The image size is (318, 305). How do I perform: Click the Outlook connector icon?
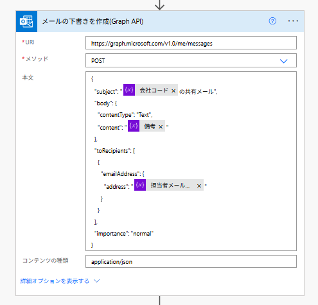(x=26, y=21)
